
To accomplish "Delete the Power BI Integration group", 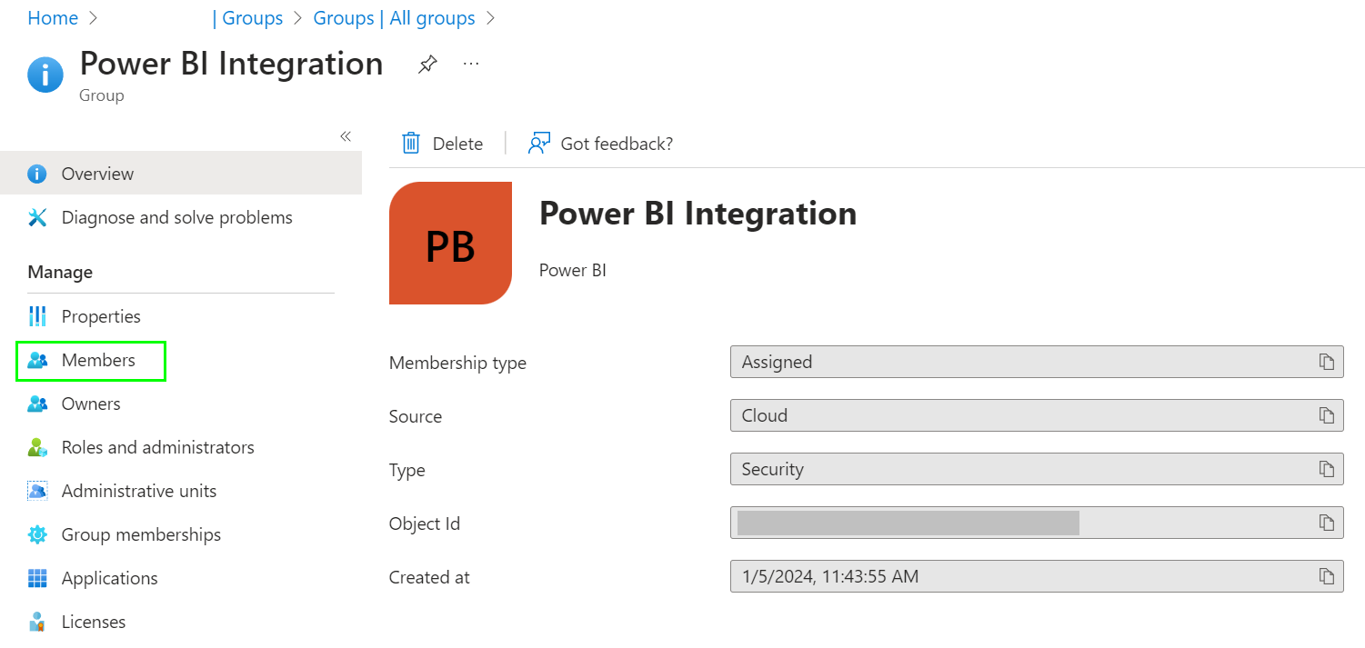I will 443,143.
